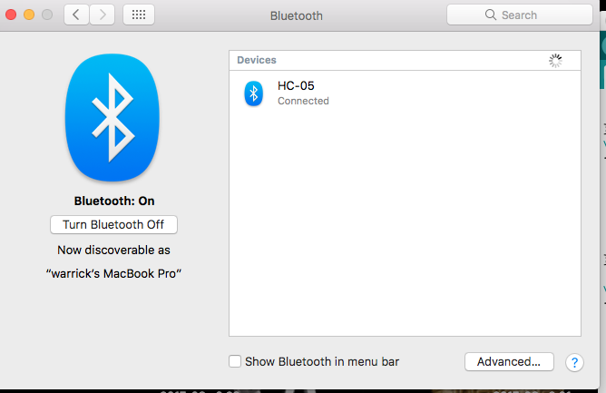The height and width of the screenshot is (393, 606).
Task: Click "warrick's MacBook Pro" name text
Action: click(113, 273)
